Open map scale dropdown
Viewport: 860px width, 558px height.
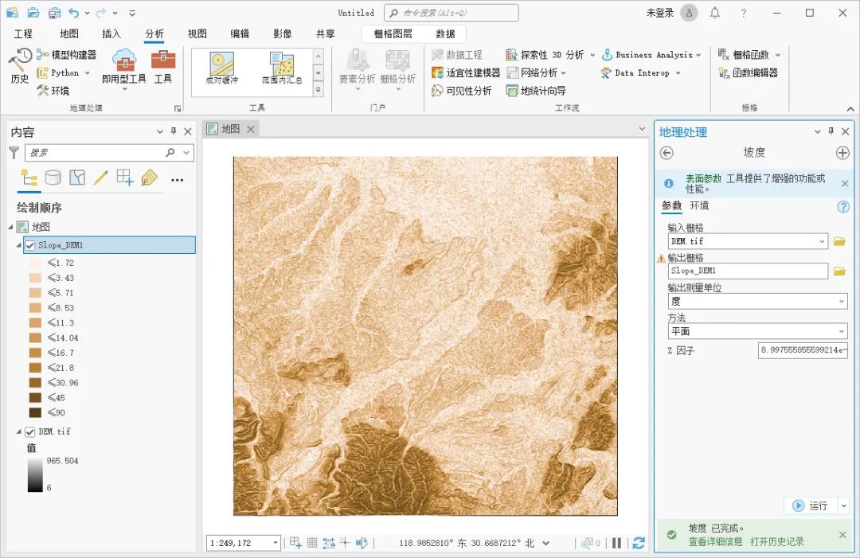(276, 543)
